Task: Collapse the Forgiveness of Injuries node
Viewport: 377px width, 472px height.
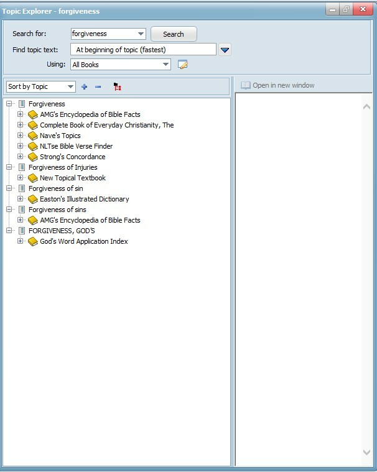Action: 9,167
